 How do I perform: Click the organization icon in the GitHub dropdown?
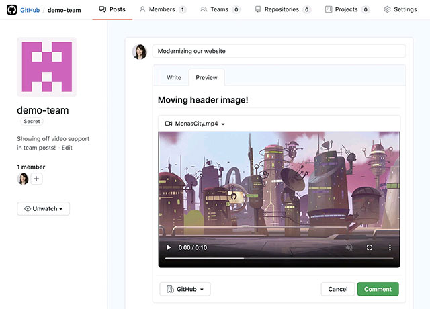pos(170,289)
